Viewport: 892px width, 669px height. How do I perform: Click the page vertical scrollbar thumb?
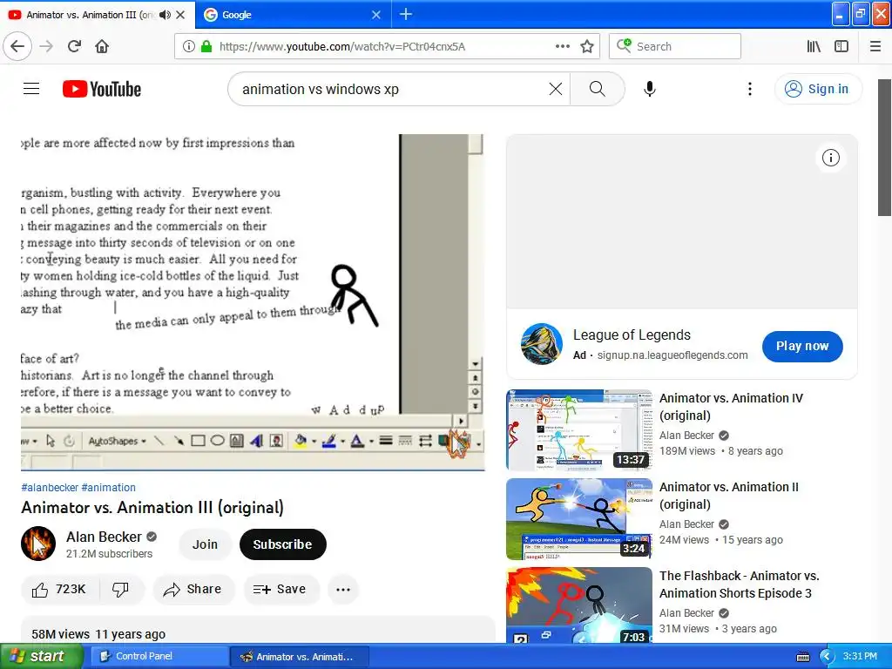885,147
